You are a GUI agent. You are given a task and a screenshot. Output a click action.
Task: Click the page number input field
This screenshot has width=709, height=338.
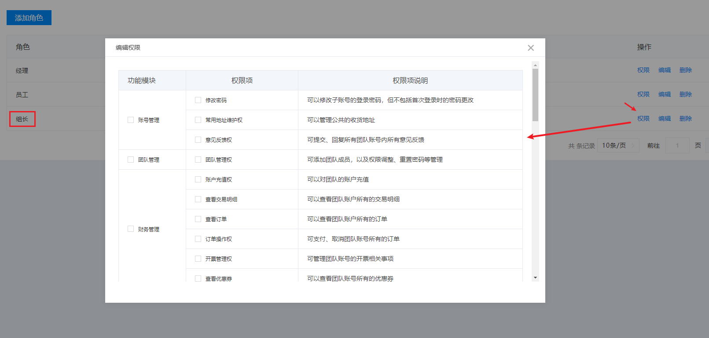click(677, 145)
